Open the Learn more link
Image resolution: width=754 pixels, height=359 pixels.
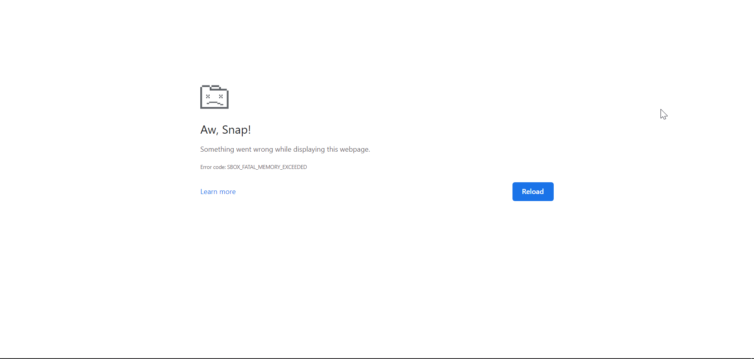click(218, 192)
